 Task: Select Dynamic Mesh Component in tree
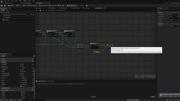pos(15,14)
